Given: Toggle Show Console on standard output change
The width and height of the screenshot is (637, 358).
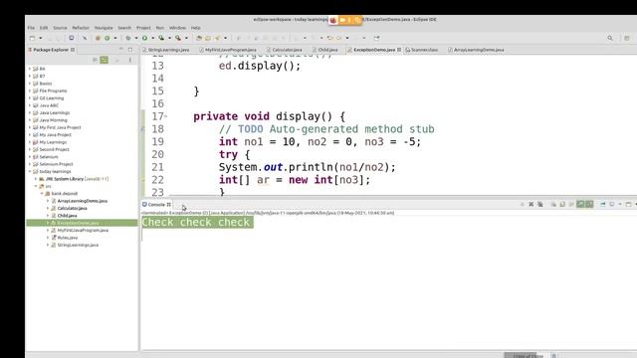Looking at the screenshot, I should coord(580,204).
